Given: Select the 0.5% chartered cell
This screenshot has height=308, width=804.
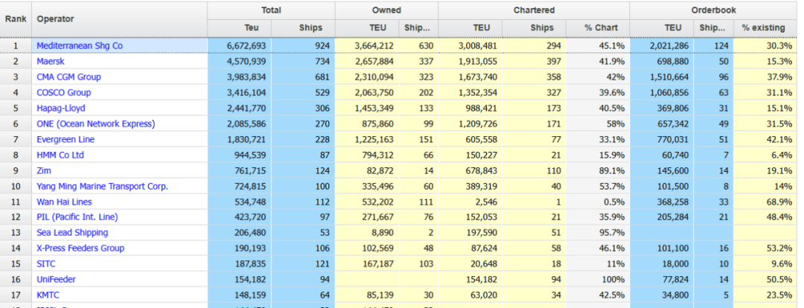Looking at the screenshot, I should 598,202.
